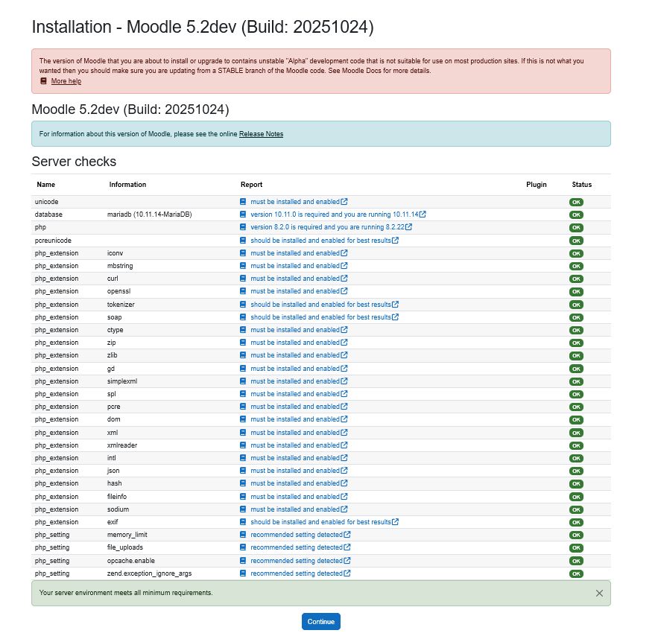Viewport: 658px width, 639px height.
Task: Click the Report column header
Action: 251,185
